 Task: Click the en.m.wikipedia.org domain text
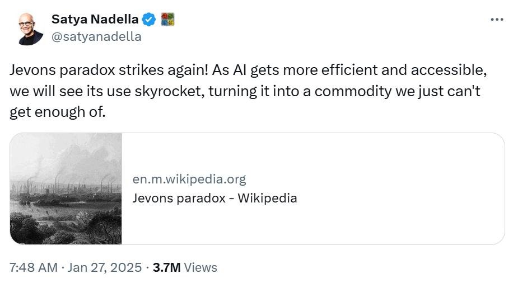coord(189,179)
